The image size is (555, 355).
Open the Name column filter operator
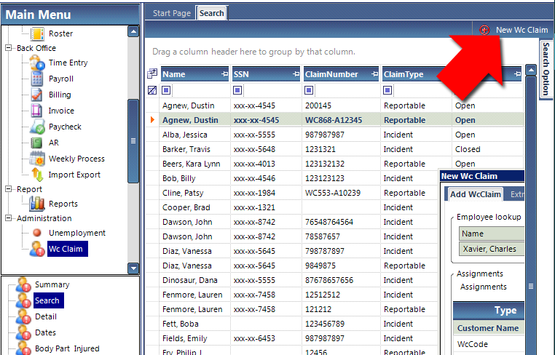(x=166, y=90)
